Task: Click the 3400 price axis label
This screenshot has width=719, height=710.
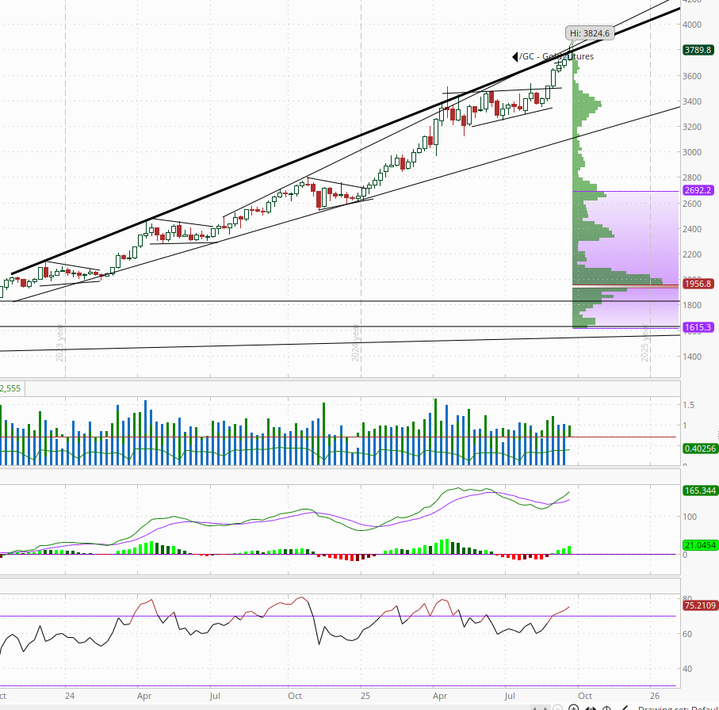Action: pos(692,101)
